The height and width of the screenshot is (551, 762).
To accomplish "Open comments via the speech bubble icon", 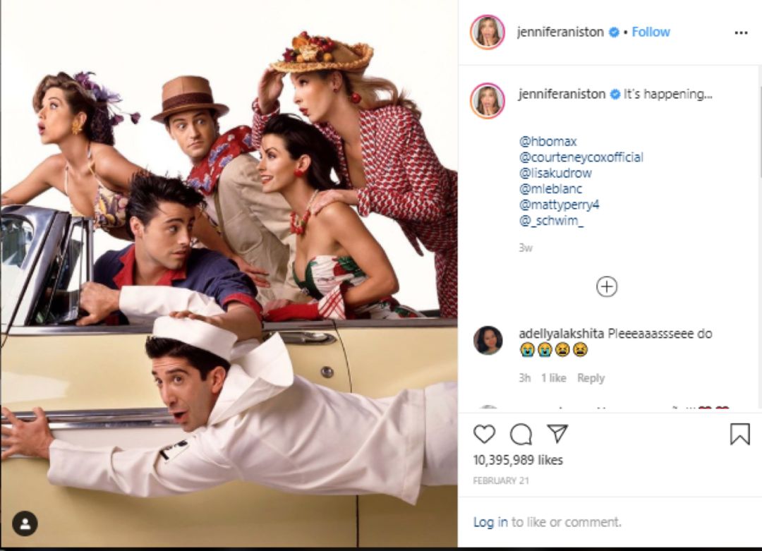I will pos(521,434).
